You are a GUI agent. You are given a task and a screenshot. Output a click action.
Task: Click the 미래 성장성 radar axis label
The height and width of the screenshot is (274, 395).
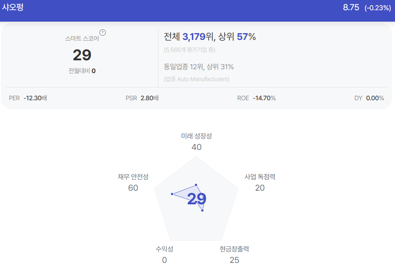197,136
